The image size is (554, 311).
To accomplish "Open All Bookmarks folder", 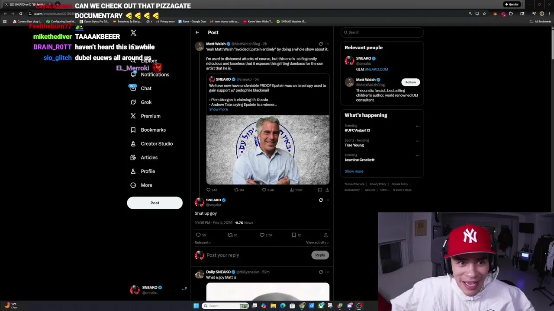I will (x=540, y=22).
